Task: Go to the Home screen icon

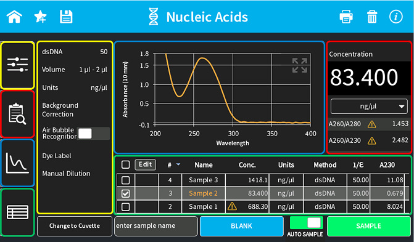Action: [x=14, y=17]
